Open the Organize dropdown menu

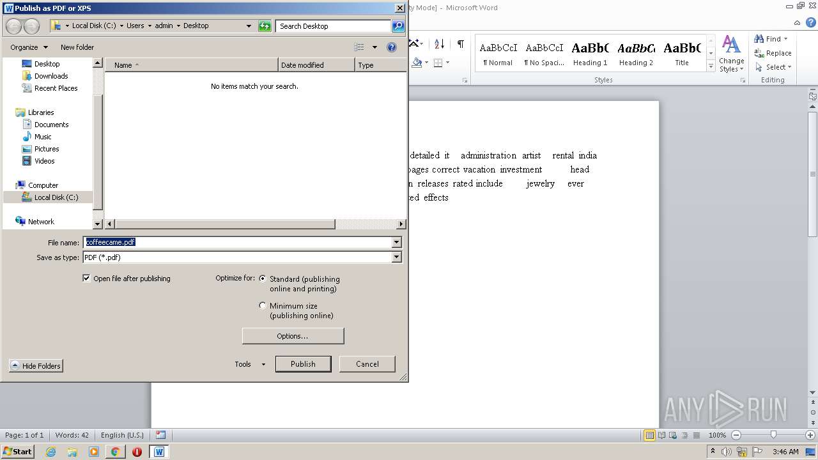tap(29, 47)
